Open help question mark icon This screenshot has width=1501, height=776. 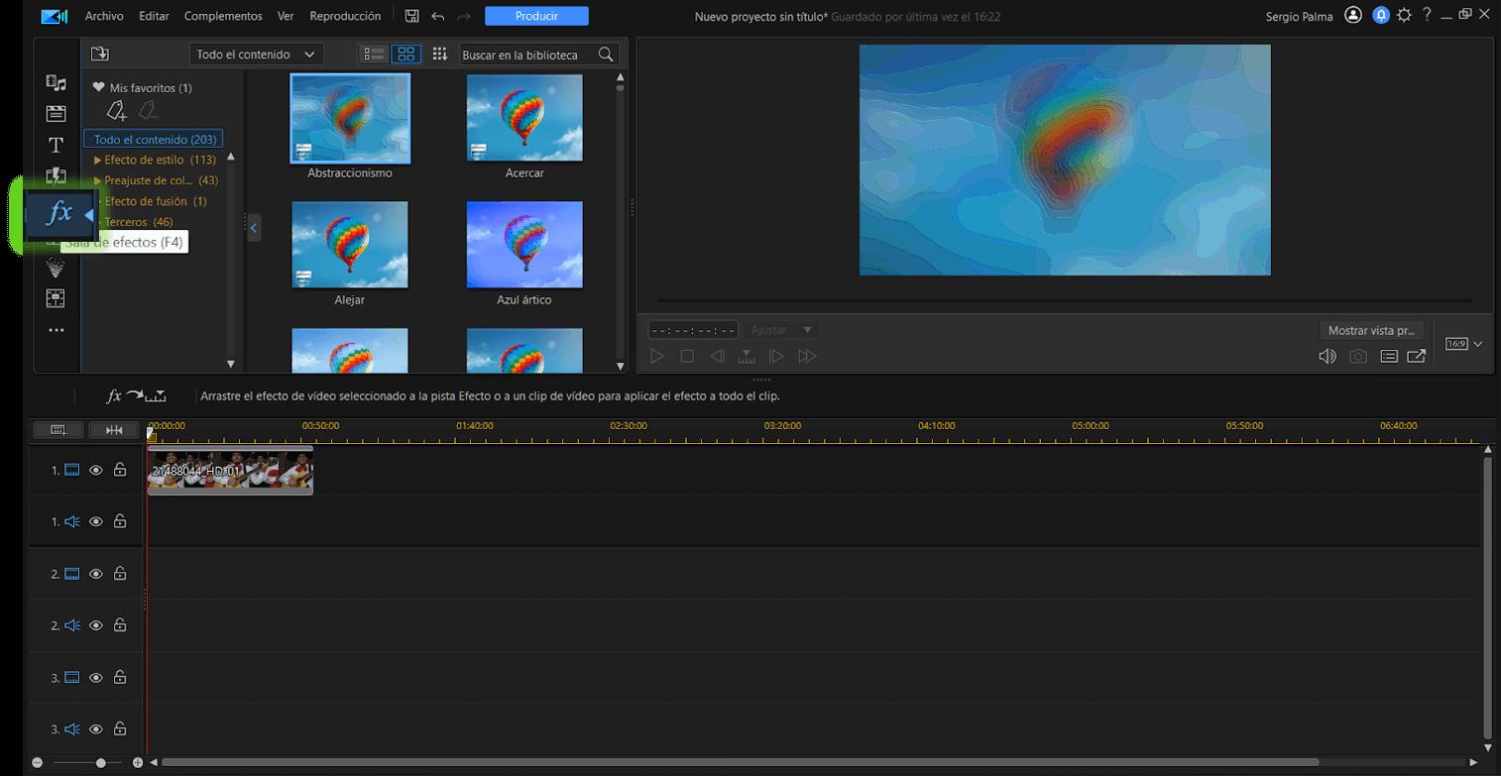point(1427,15)
